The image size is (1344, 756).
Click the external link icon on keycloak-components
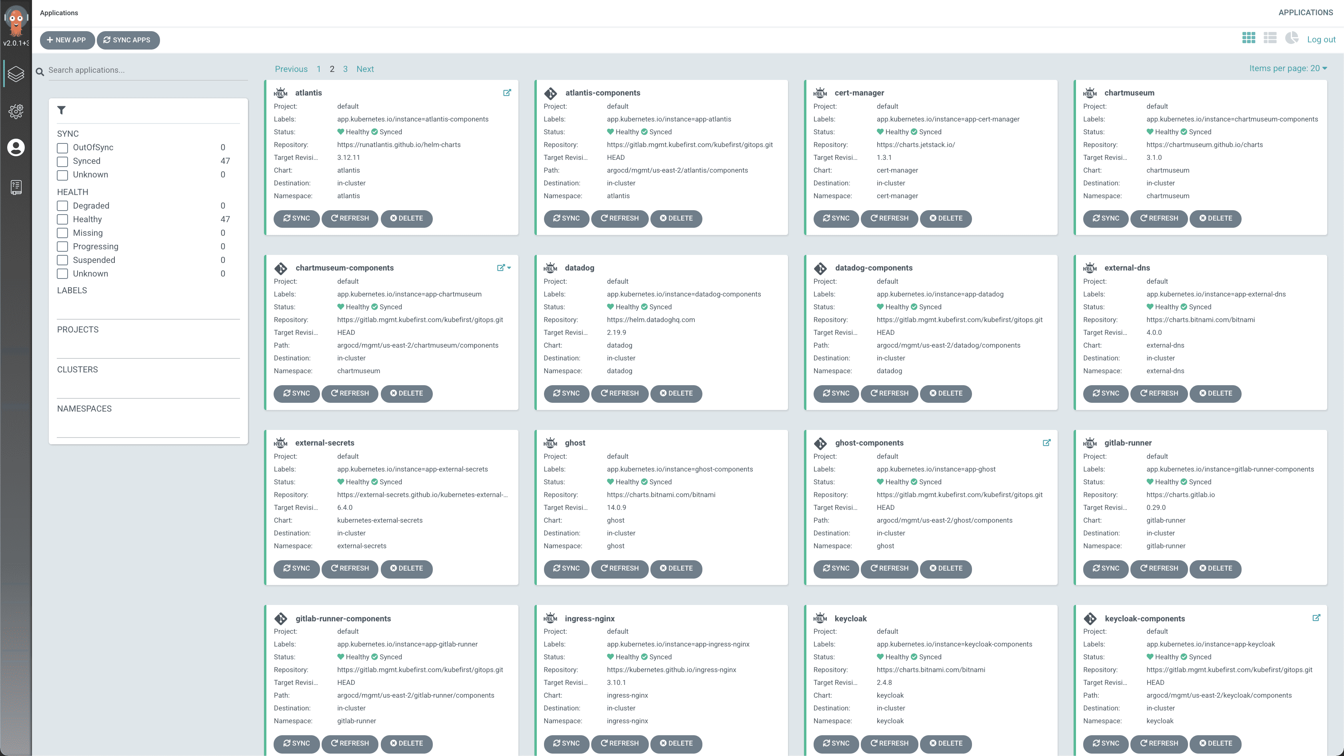[x=1317, y=618]
